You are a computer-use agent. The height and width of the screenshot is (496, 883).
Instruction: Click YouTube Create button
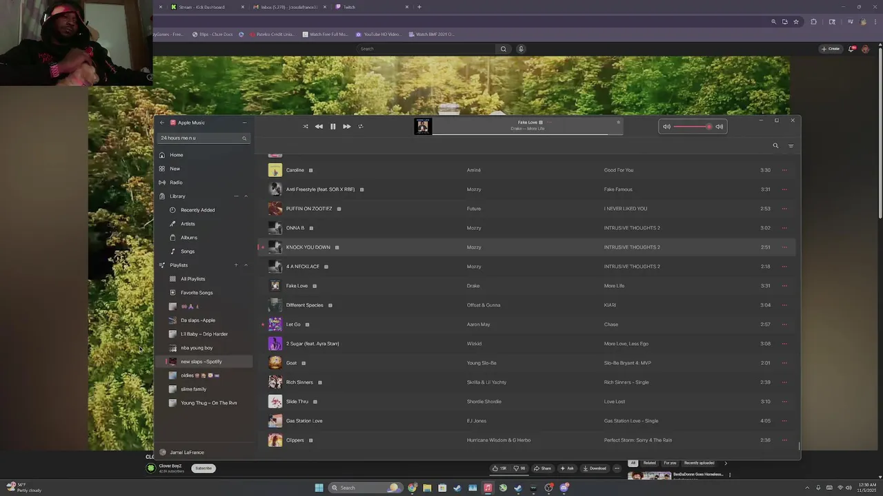click(831, 49)
